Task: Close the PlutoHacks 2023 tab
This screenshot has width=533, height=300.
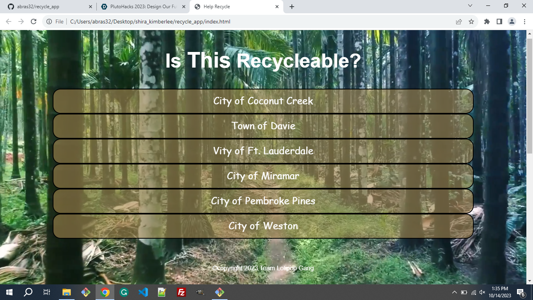Action: (x=184, y=7)
